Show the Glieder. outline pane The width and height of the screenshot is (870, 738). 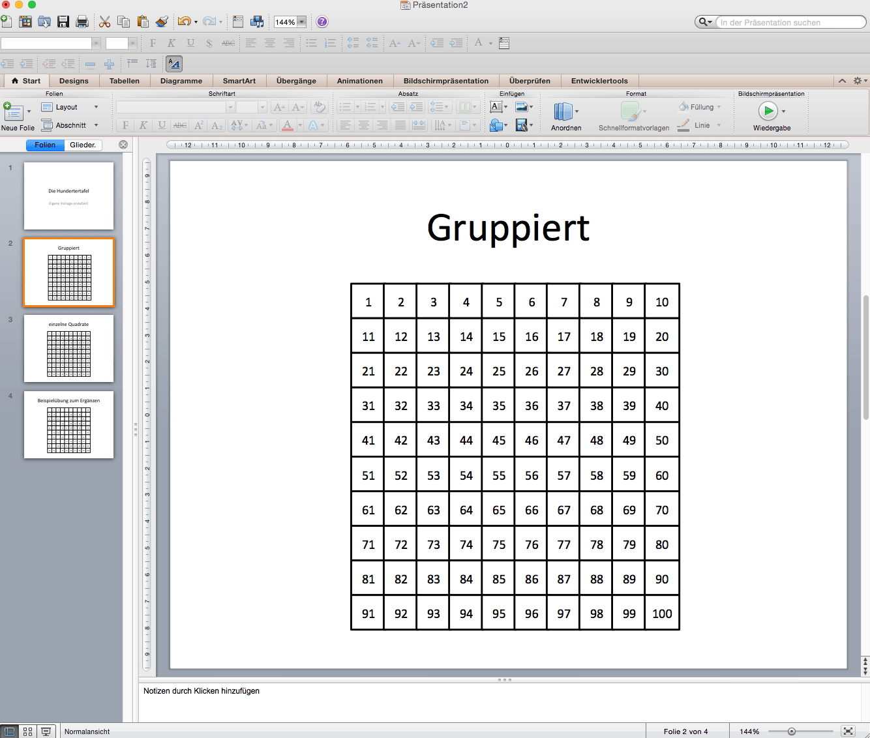(x=83, y=145)
